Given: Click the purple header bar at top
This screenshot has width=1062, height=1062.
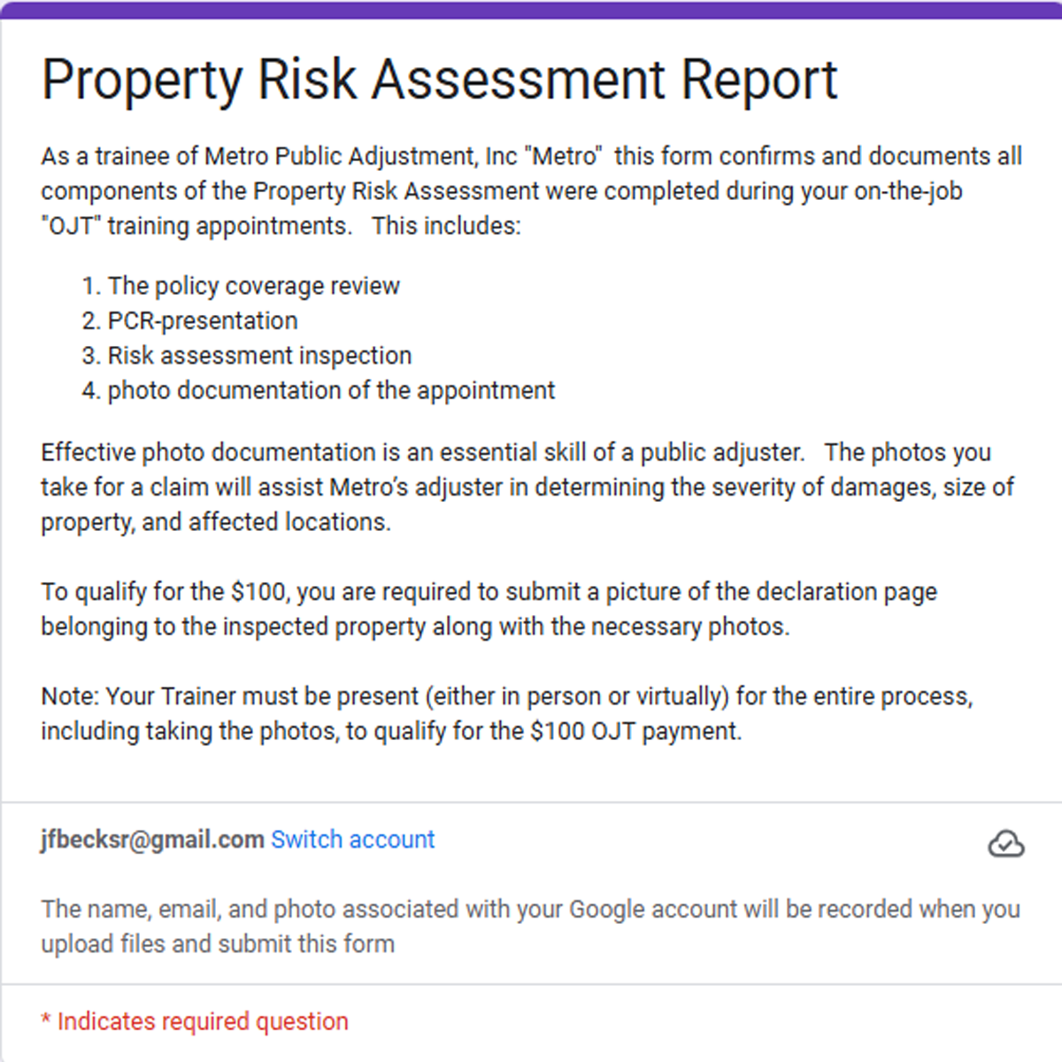Looking at the screenshot, I should [x=531, y=10].
